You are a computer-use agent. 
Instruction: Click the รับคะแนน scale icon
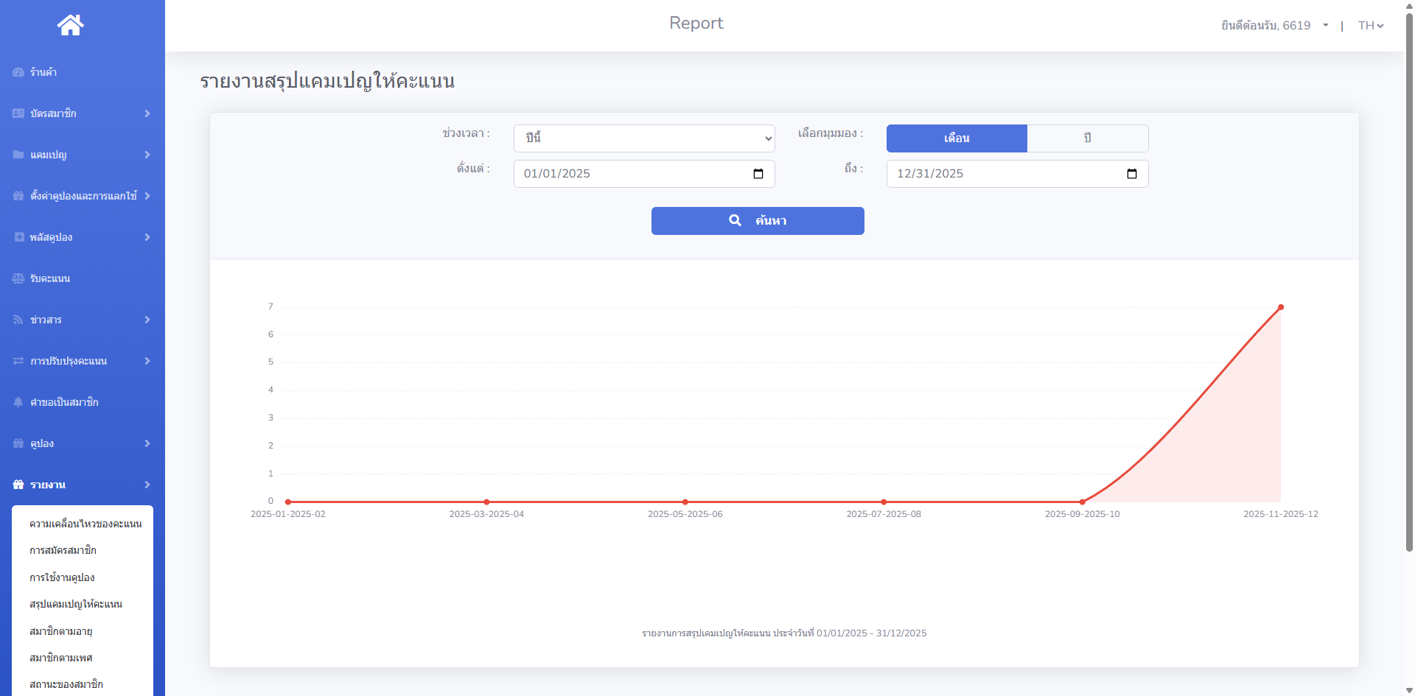coord(18,278)
